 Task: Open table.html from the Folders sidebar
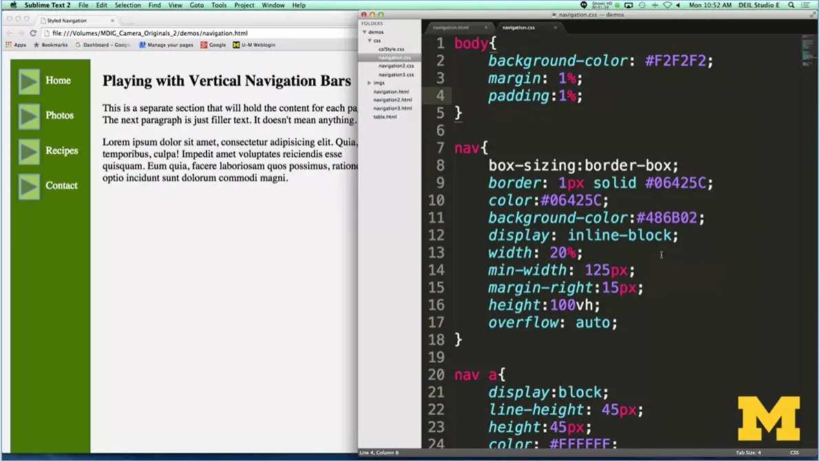point(384,116)
